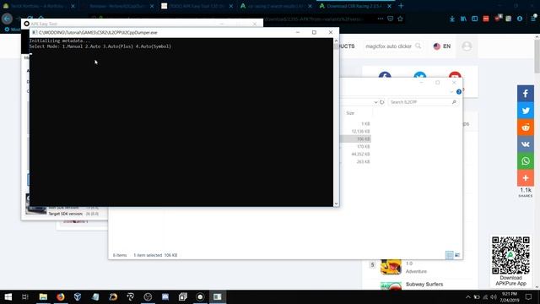Switch File Explorer to details view icon

click(450, 255)
